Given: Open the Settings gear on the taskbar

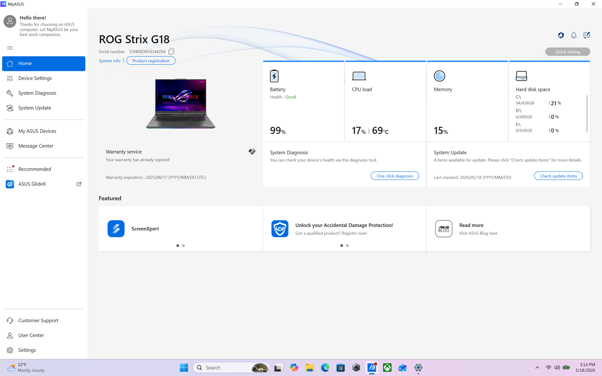Looking at the screenshot, I should point(418,368).
